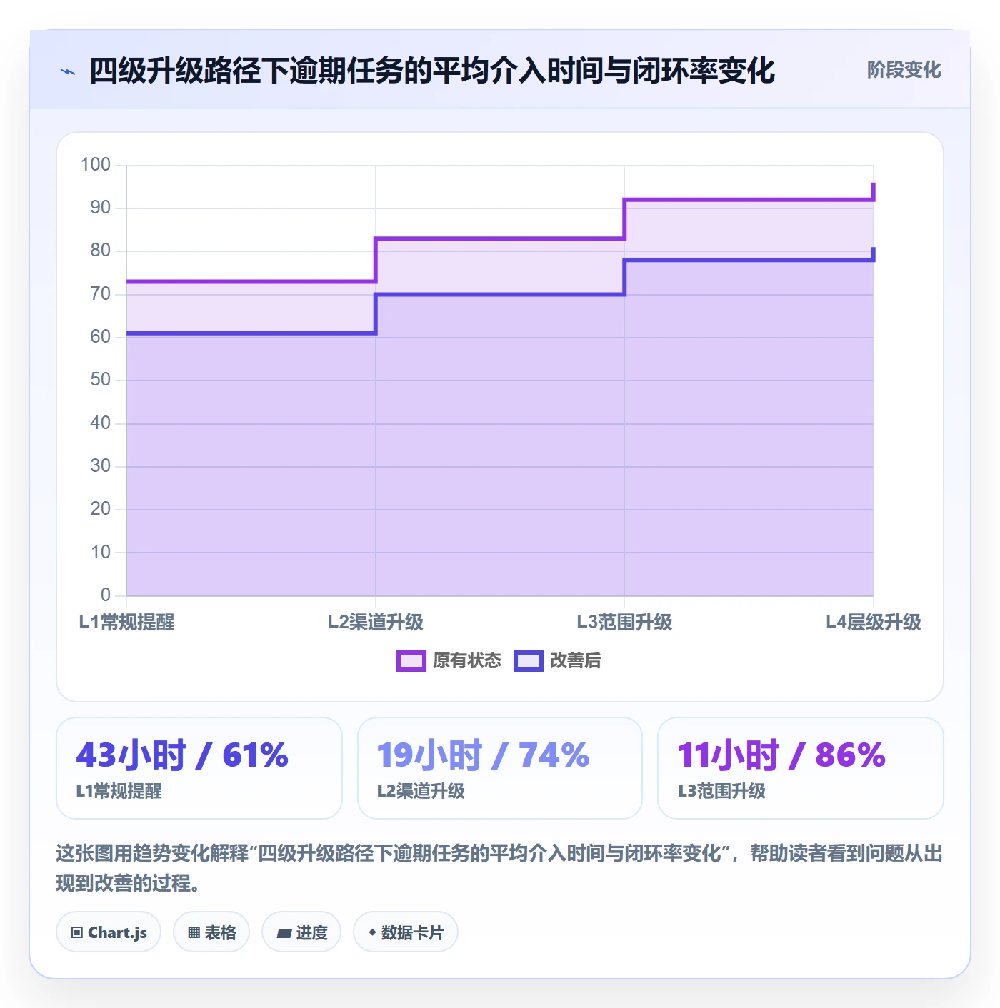Select the 进度 tag

301,932
